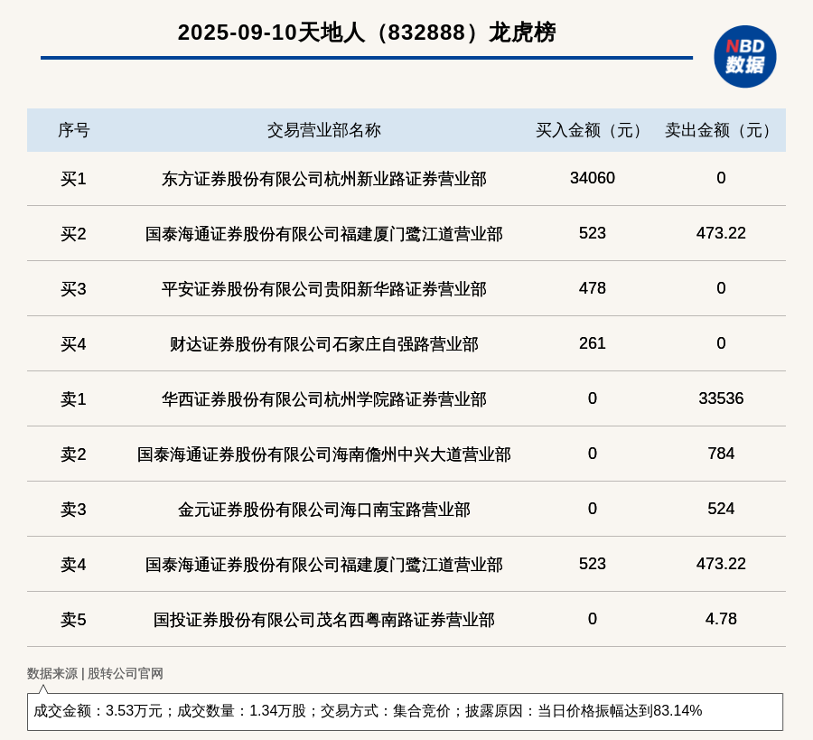Click the buy amount 34060

[x=592, y=178]
